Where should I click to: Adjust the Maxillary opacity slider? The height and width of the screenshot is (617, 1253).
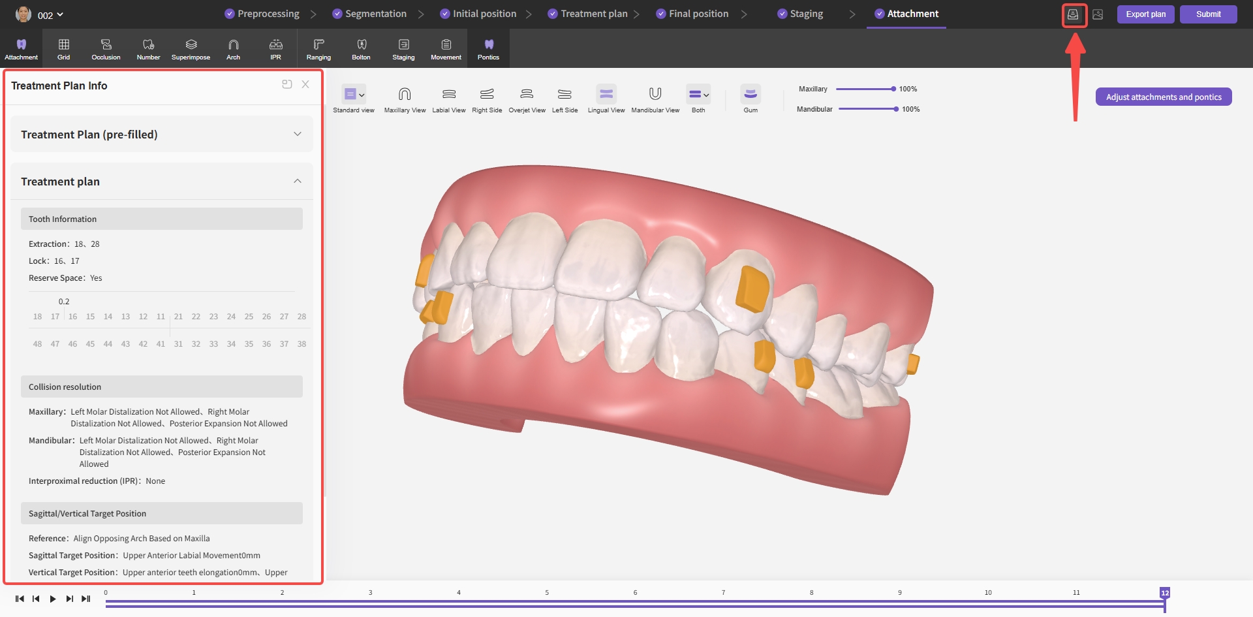tap(865, 89)
